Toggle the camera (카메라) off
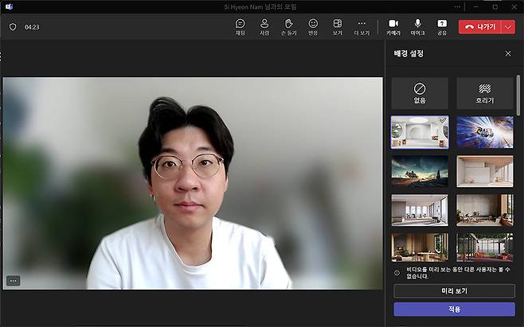This screenshot has width=524, height=327. click(393, 27)
